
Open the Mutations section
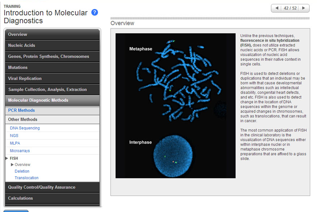point(52,67)
